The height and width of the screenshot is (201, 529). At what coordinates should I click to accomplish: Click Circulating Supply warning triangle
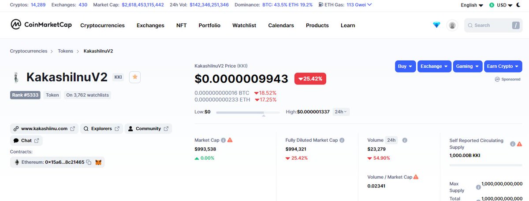coord(519,144)
